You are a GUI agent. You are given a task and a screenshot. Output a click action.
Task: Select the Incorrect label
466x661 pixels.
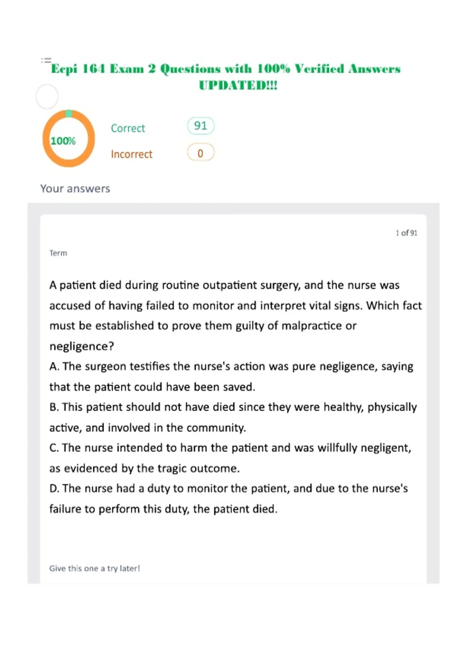coord(132,154)
